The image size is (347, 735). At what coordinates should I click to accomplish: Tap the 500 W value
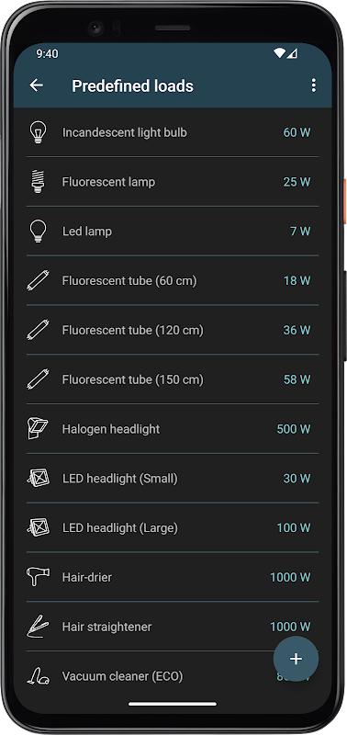[294, 429]
